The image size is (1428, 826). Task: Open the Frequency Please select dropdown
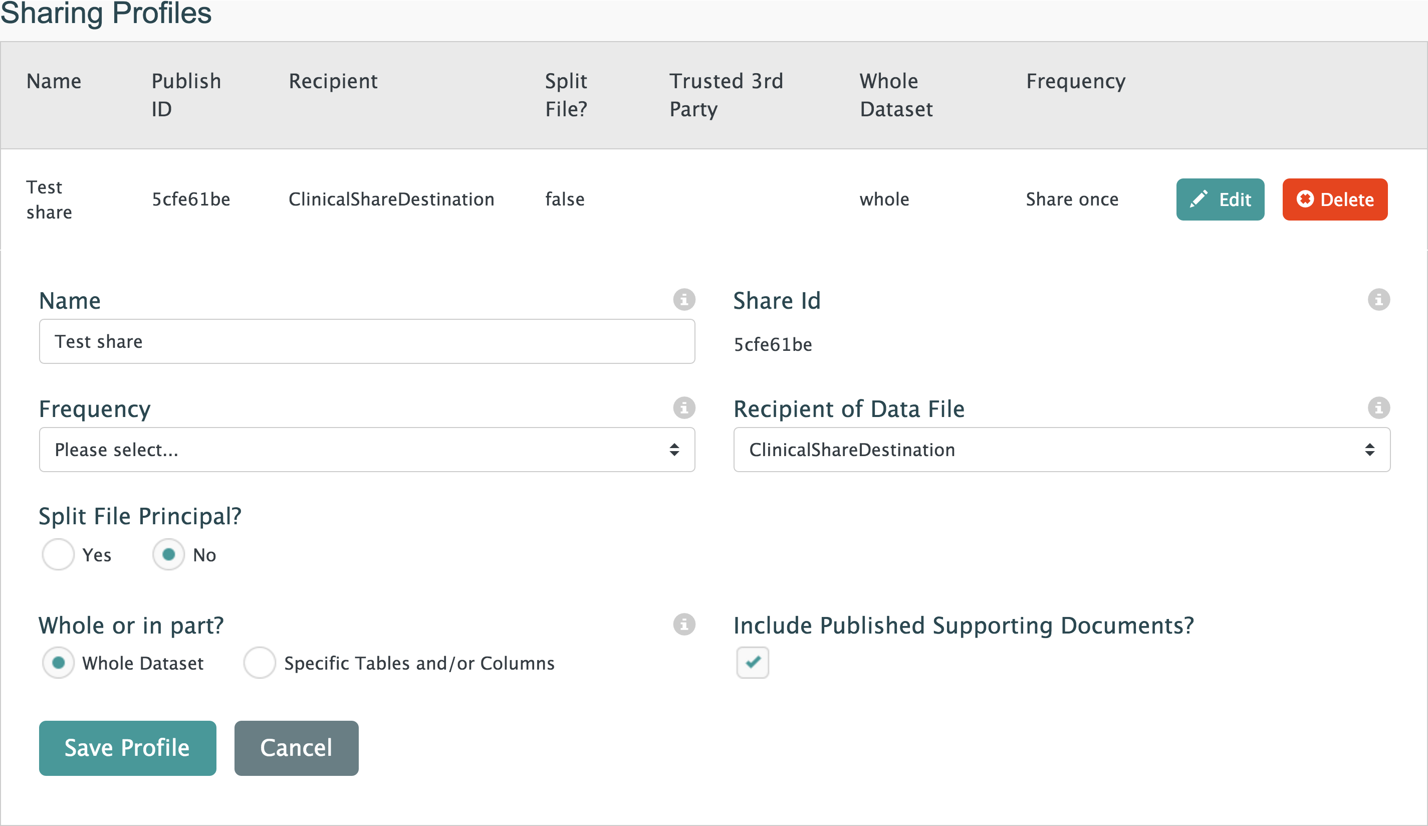(x=367, y=450)
